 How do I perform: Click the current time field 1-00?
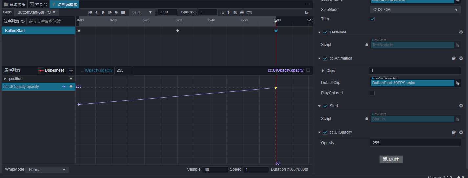click(x=167, y=12)
